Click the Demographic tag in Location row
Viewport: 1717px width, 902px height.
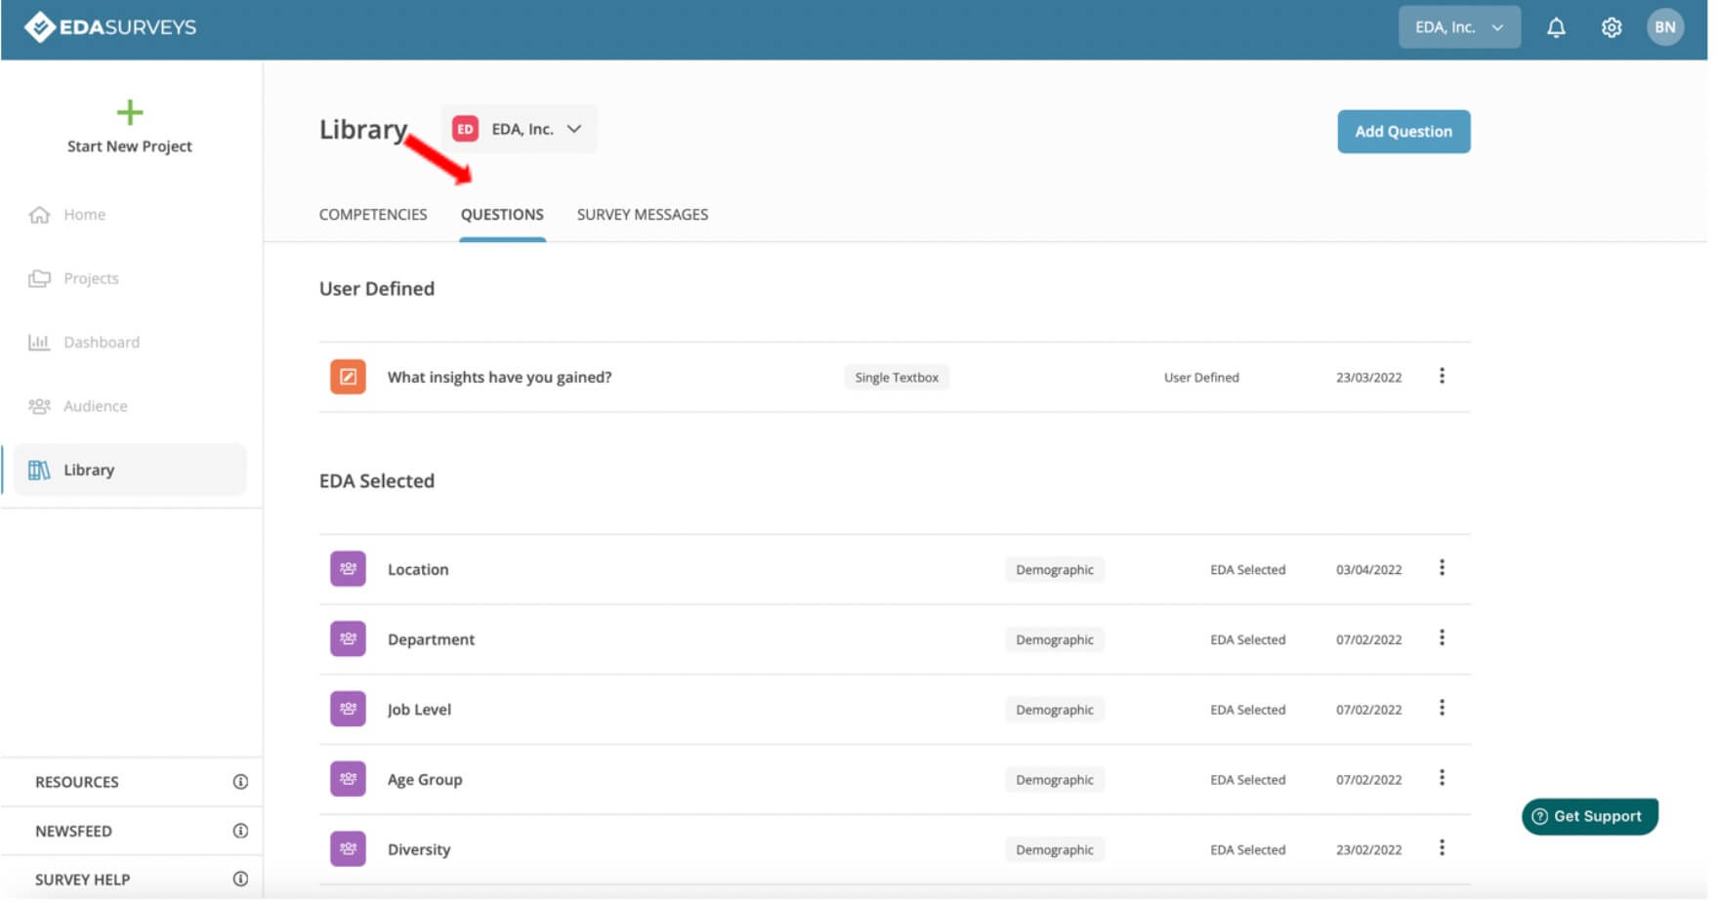point(1055,570)
